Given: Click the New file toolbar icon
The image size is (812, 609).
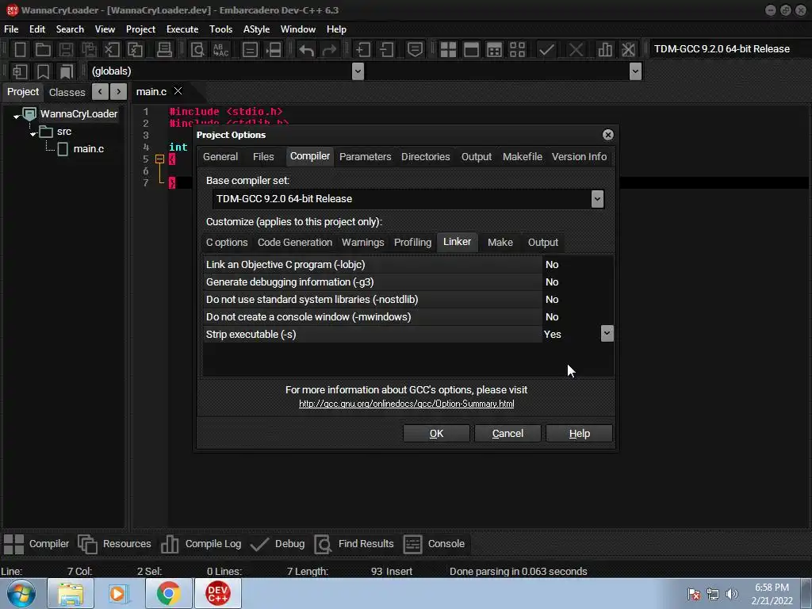Looking at the screenshot, I should (20, 50).
